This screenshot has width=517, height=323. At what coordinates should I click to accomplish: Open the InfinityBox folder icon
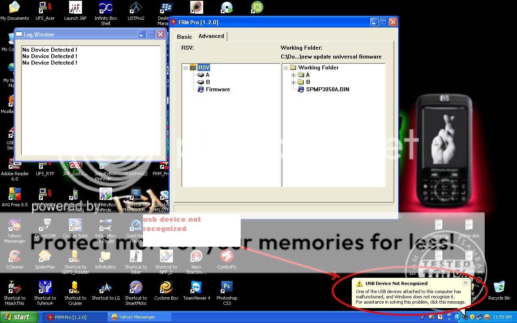pos(105,260)
